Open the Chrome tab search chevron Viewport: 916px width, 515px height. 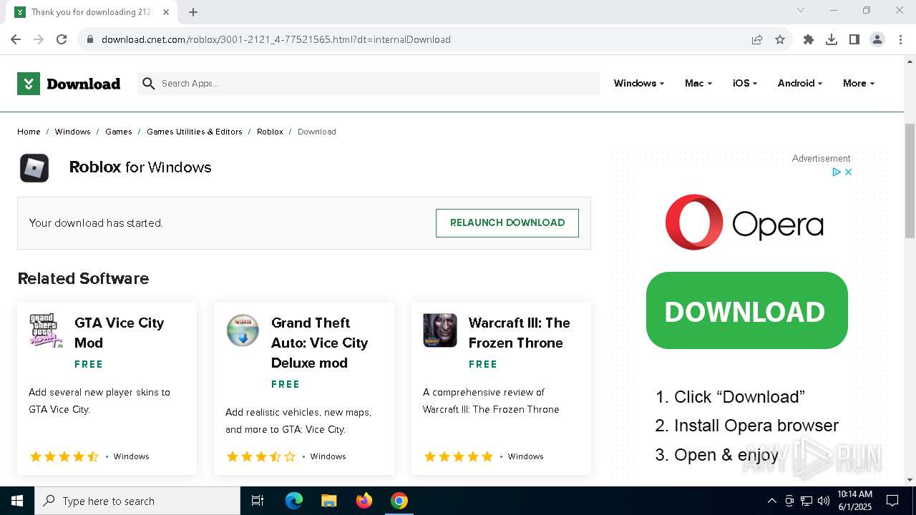pos(801,10)
